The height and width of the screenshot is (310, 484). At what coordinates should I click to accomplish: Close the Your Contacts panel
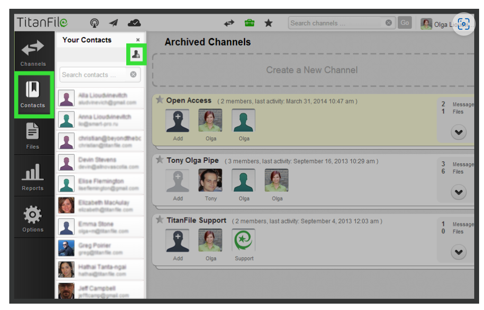[x=138, y=40]
